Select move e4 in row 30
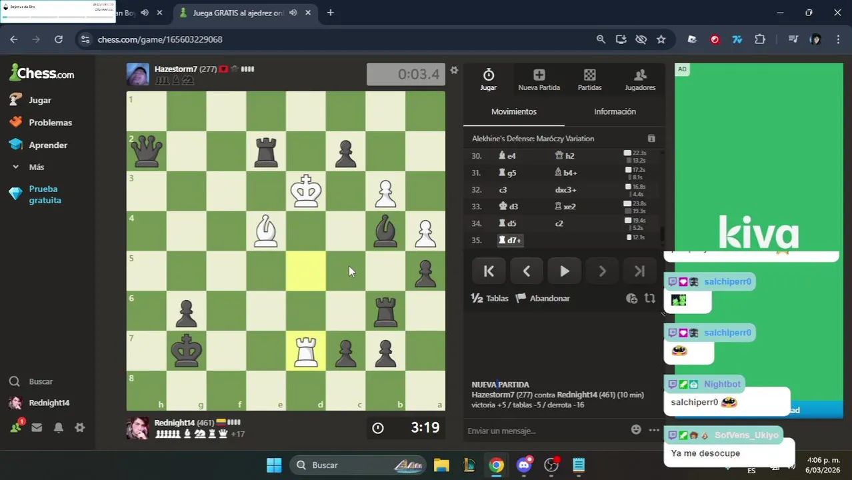The width and height of the screenshot is (852, 480). click(507, 156)
